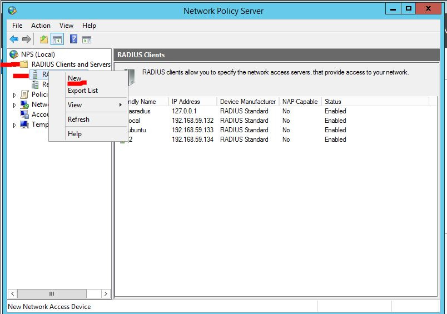Click the blue Help question-mark toolbar icon

pyautogui.click(x=73, y=39)
